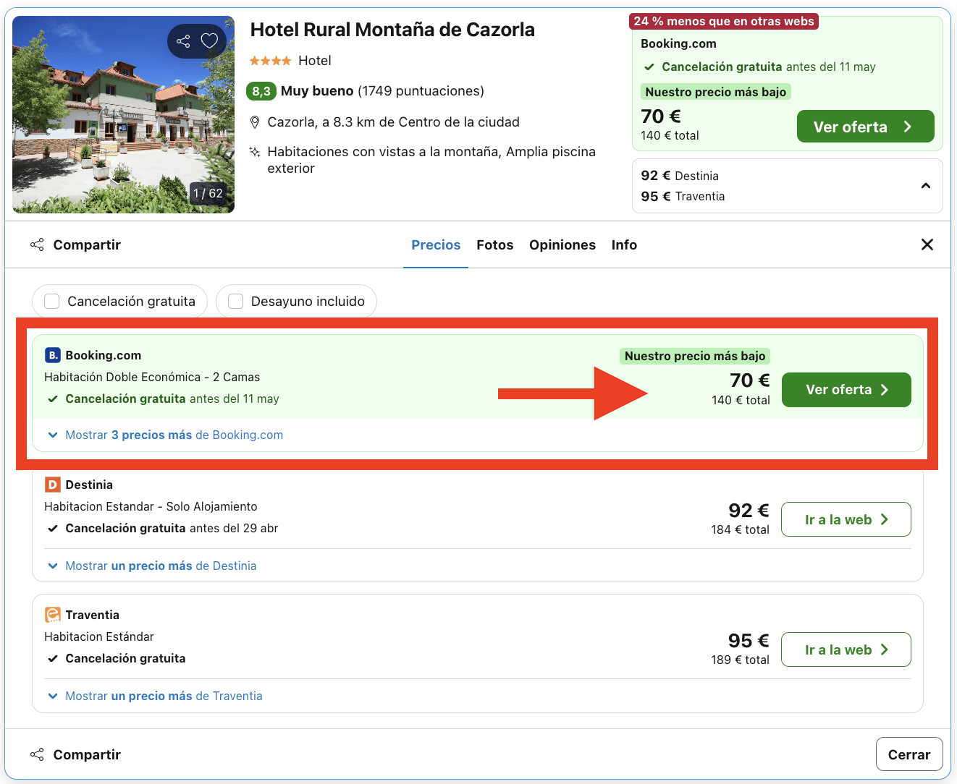Select the Booking.com logo icon
The width and height of the screenshot is (957, 784).
pos(51,355)
